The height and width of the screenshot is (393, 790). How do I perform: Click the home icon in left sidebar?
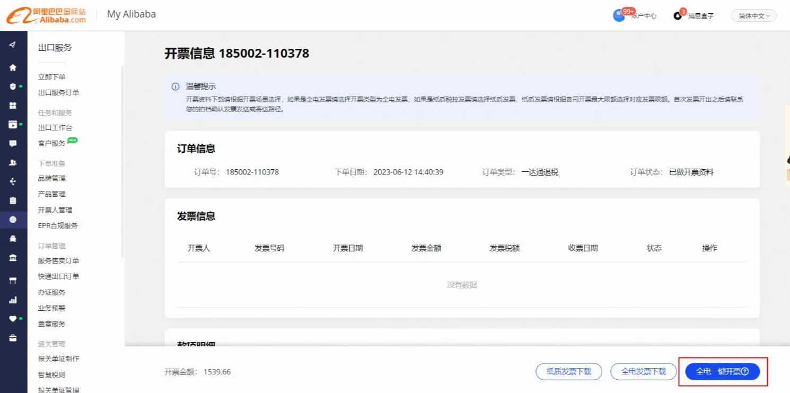(x=13, y=67)
